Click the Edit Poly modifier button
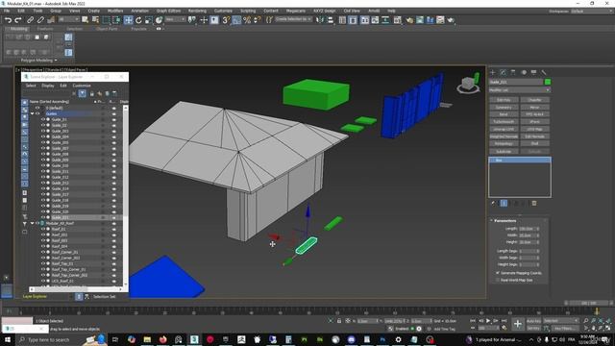The width and height of the screenshot is (615, 346). pos(504,100)
